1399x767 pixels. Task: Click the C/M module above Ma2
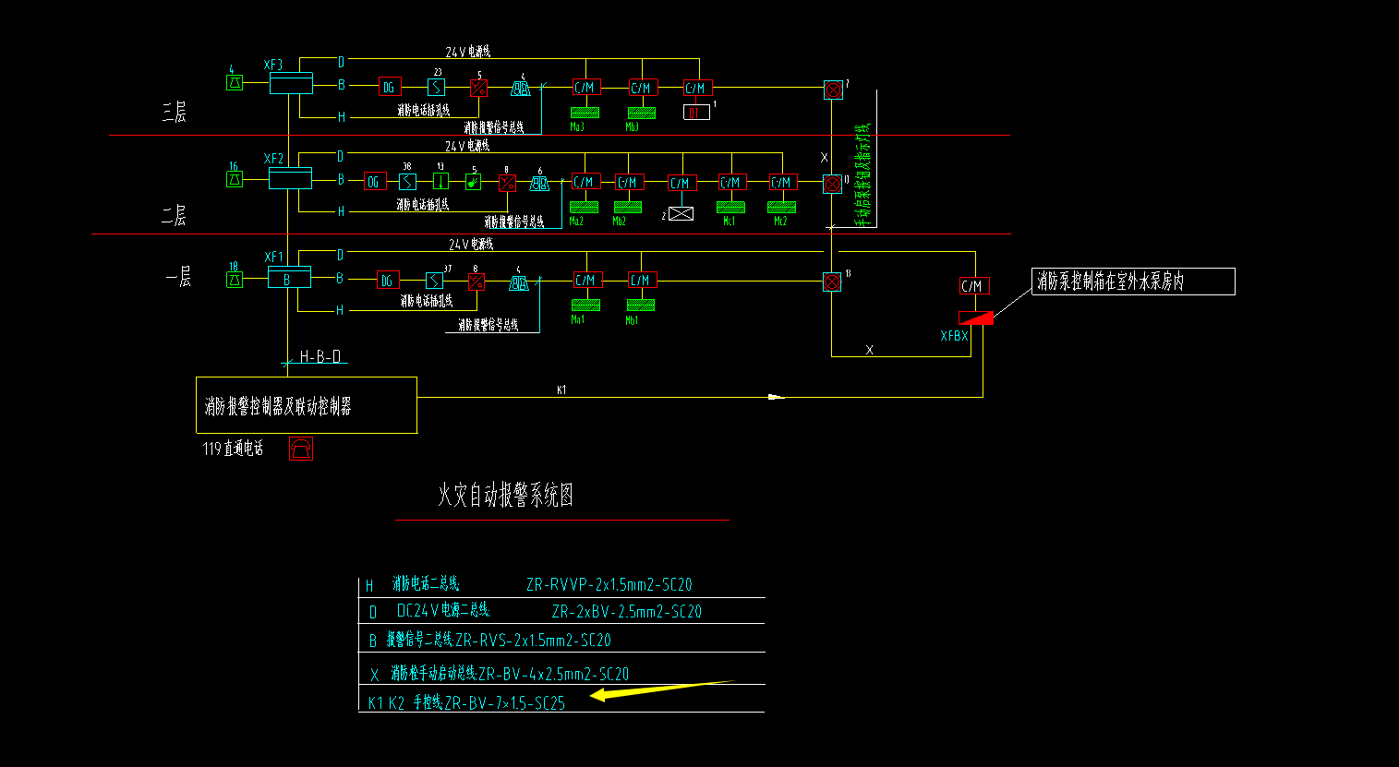coord(585,182)
